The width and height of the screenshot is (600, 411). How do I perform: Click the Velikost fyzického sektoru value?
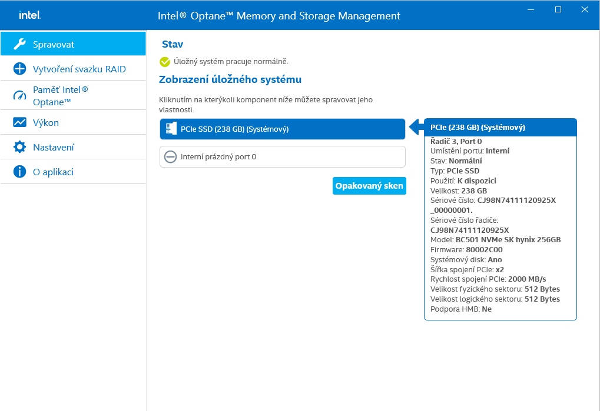coord(542,289)
